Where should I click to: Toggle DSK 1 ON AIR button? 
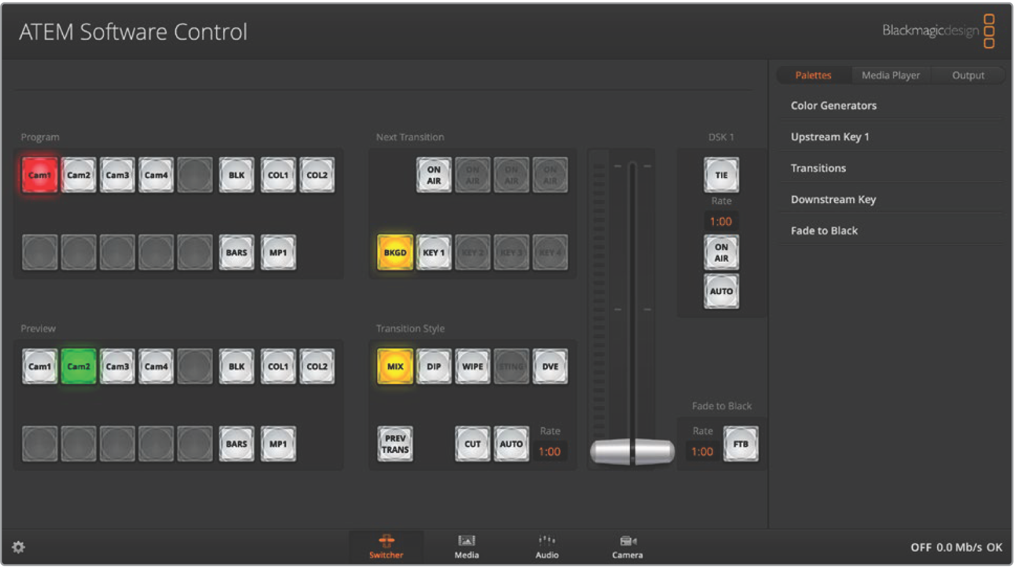721,253
